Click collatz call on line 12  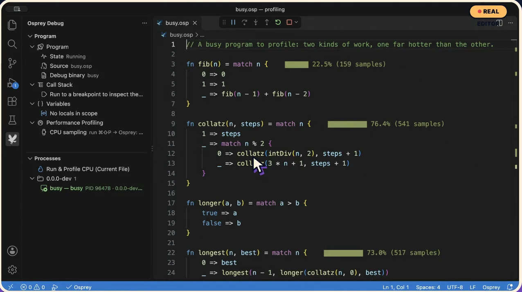click(251, 154)
